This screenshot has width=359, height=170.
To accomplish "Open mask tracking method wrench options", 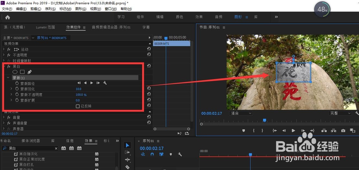I will 105,83.
